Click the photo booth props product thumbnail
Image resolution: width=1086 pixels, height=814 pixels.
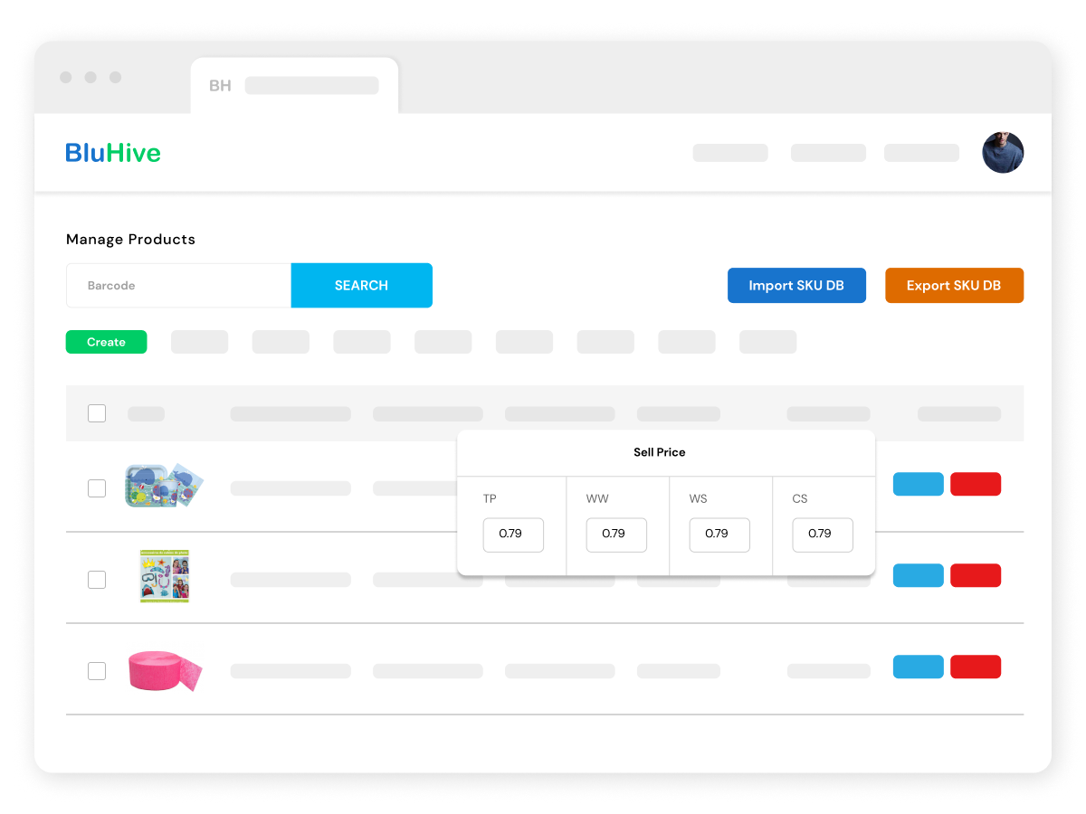point(164,576)
